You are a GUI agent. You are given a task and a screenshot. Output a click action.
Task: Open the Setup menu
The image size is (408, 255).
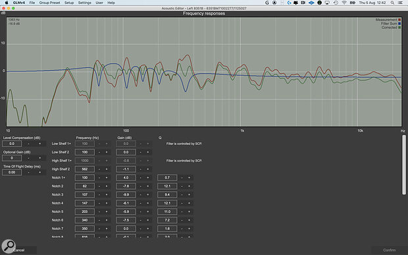pyautogui.click(x=69, y=3)
